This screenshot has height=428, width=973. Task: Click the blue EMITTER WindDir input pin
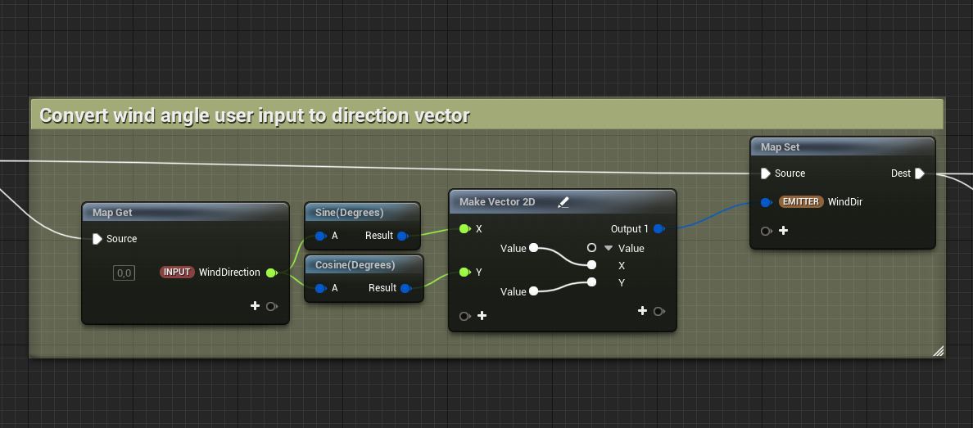[x=765, y=202]
